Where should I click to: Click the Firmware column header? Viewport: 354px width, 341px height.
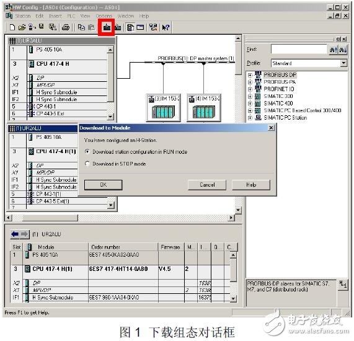pyautogui.click(x=171, y=247)
